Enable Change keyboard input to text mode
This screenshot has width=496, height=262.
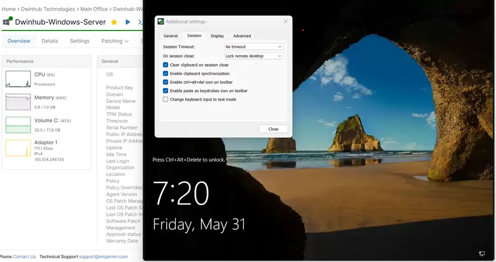coord(165,100)
